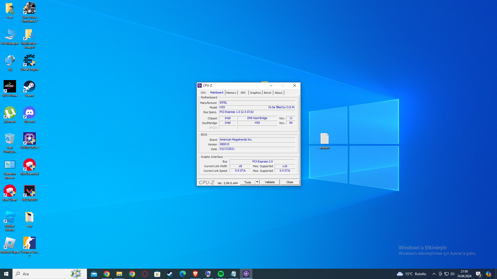This screenshot has height=279, width=497.
Task: Click the Model H55 value field
Action: [x=243, y=107]
